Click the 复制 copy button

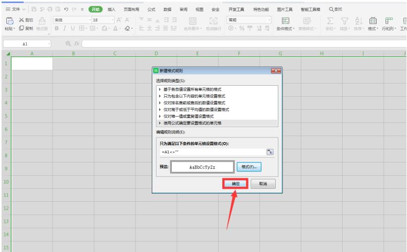[26, 28]
